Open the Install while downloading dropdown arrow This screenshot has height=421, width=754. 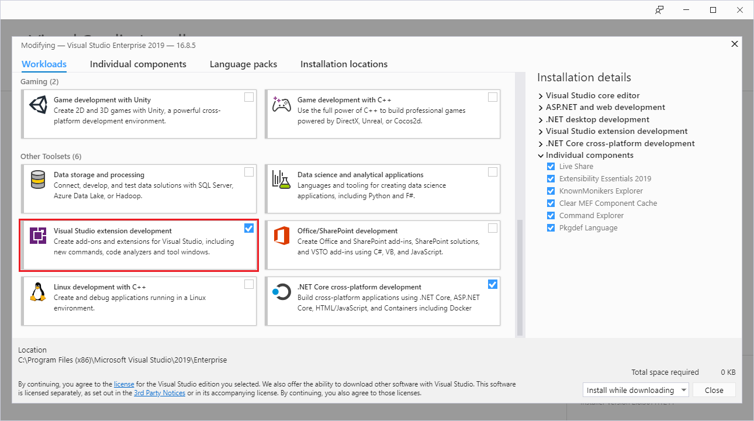683,390
